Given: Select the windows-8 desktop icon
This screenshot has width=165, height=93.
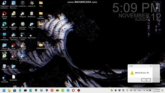Looking at the screenshot, I should (32, 4).
